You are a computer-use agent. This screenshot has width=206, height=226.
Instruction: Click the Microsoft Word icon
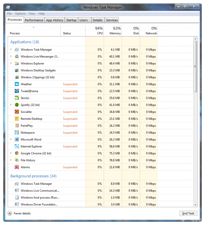(17, 139)
